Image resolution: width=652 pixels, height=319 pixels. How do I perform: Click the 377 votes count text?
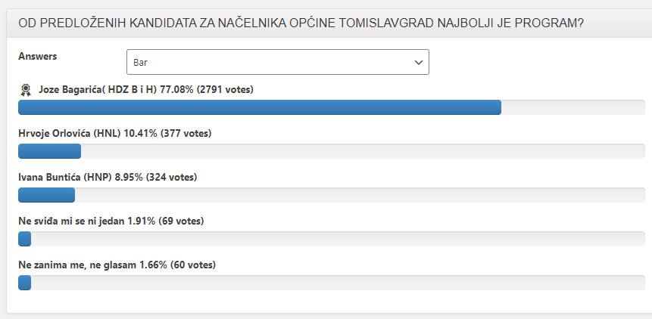coord(186,134)
